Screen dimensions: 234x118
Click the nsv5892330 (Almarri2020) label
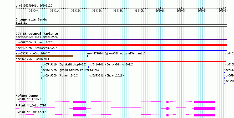click(35, 42)
